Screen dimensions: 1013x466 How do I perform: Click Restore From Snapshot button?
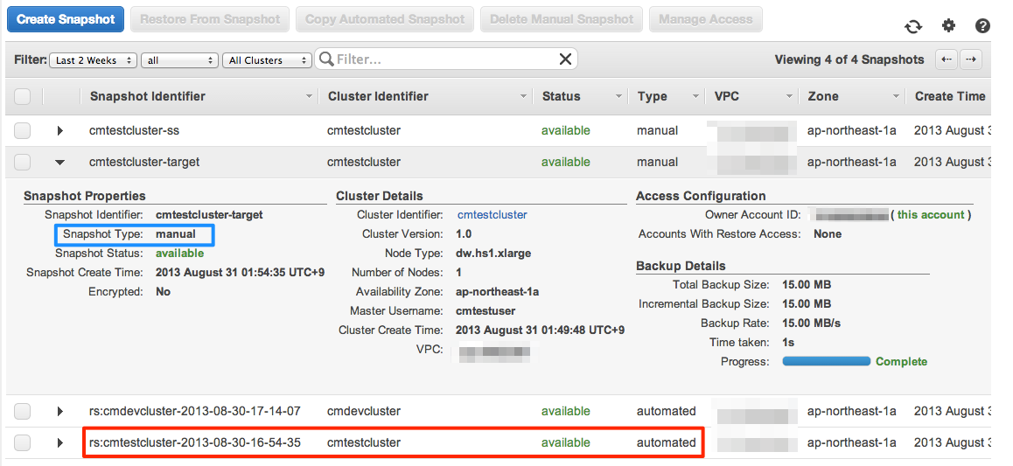point(210,19)
